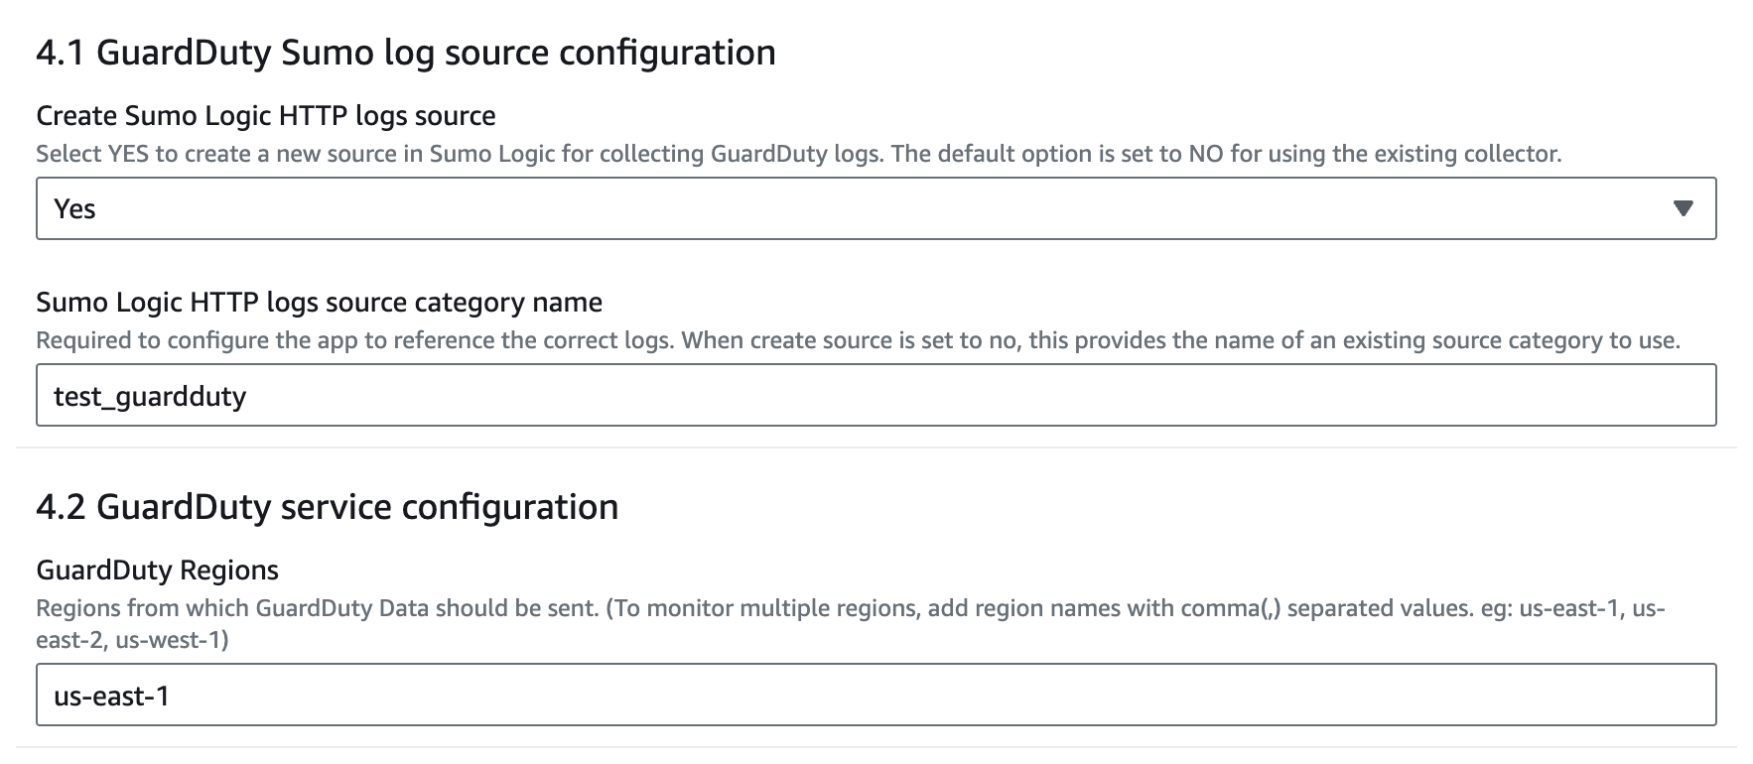Click the selected 'Yes' value in the dropdown
This screenshot has width=1753, height=764.
(x=75, y=209)
